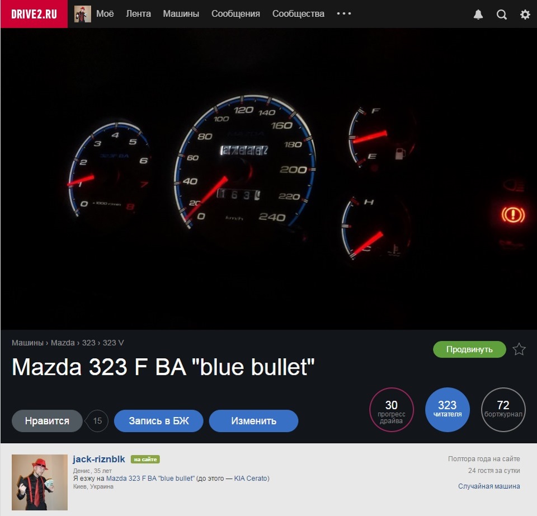Follow the 323 V breadcrumb link
This screenshot has width=537, height=516.
(x=114, y=343)
